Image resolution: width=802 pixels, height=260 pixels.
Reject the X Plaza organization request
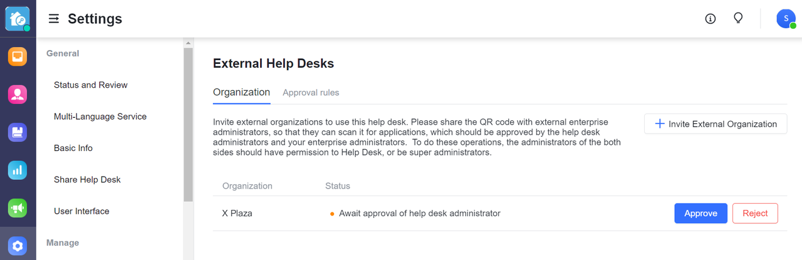tap(755, 214)
